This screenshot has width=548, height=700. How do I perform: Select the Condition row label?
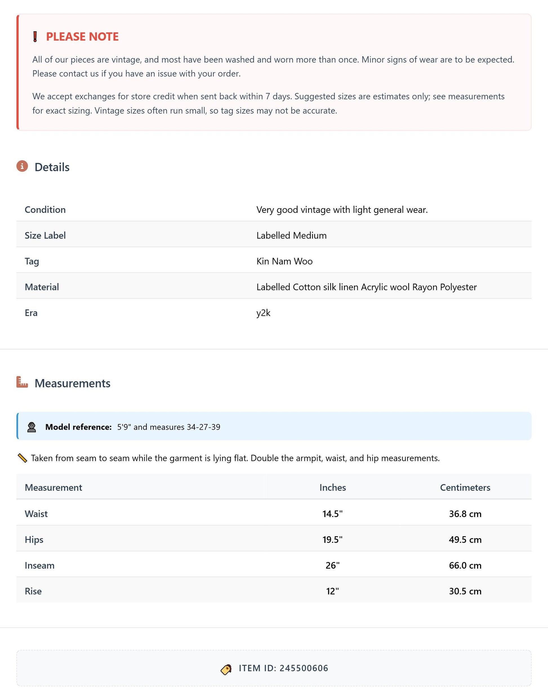click(45, 209)
